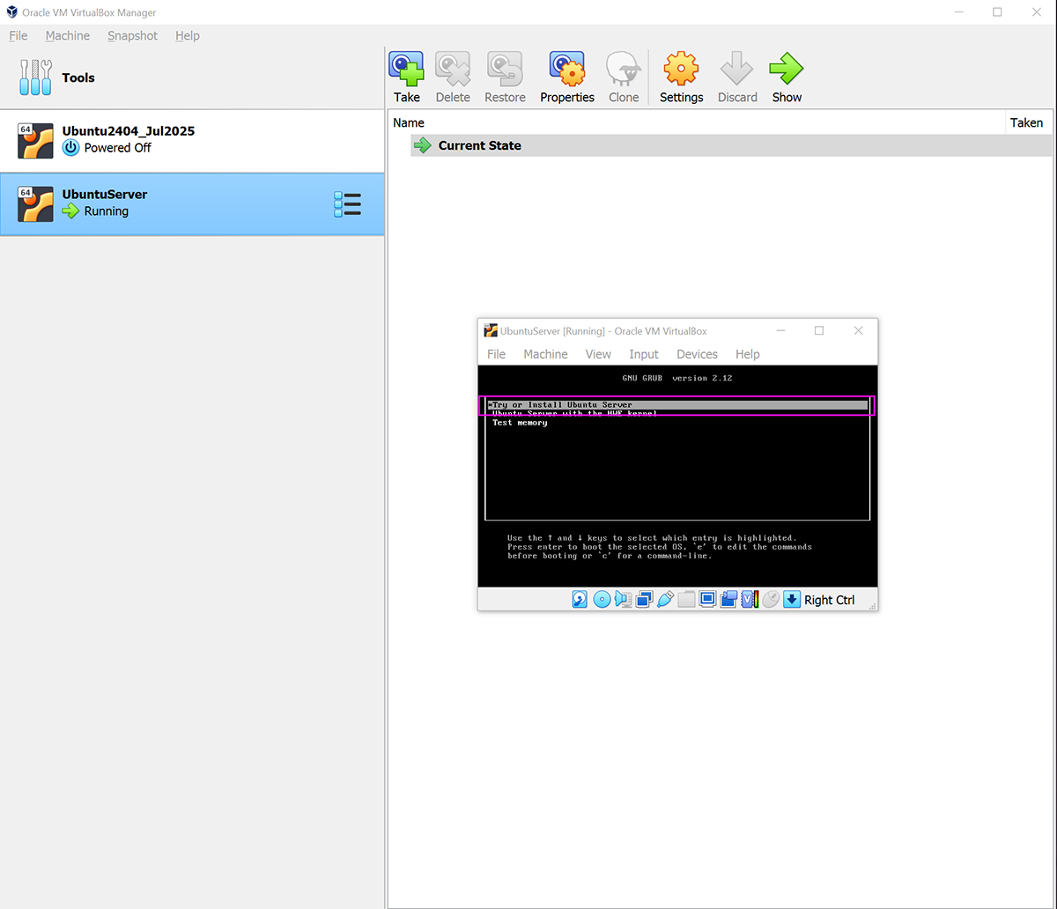
Task: Click the Clone sheep icon
Action: [624, 68]
